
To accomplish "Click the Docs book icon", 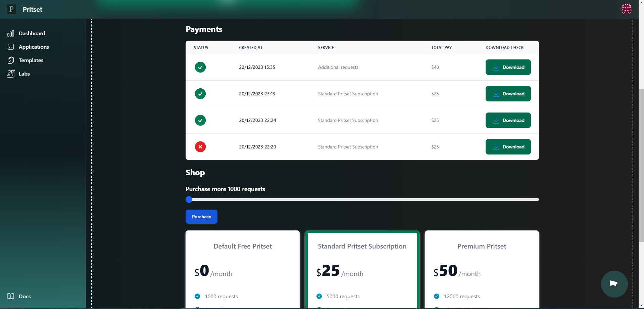I will [11, 296].
